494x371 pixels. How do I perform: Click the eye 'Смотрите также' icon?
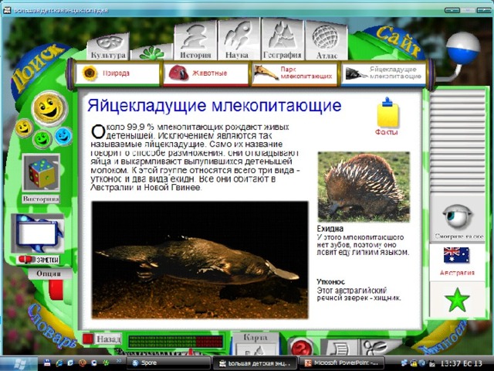click(458, 216)
